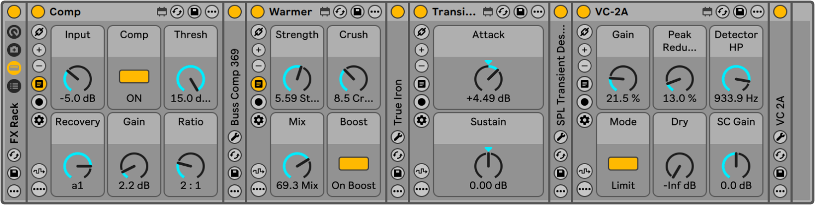Open the more options menu in VC-2A title bar
This screenshot has width=815, height=205.
758,11
